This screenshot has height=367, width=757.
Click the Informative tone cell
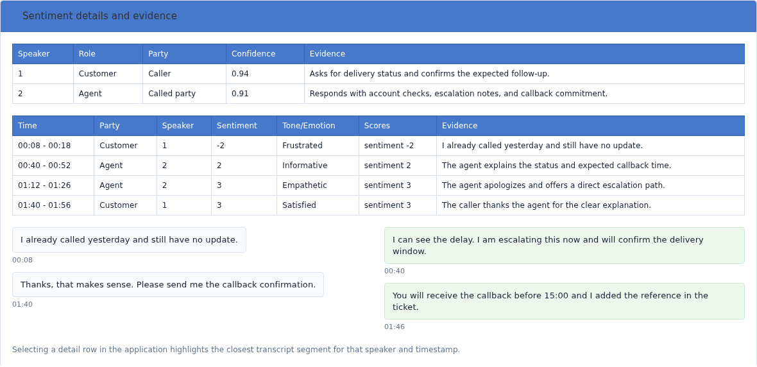click(x=318, y=166)
